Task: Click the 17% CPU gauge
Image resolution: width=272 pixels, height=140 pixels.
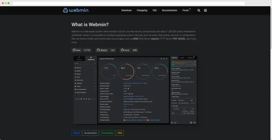Action: (x=109, y=72)
